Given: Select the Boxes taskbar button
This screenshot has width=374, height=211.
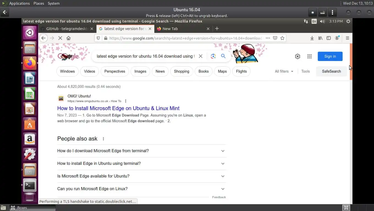Looking at the screenshot, I should tap(33, 208).
